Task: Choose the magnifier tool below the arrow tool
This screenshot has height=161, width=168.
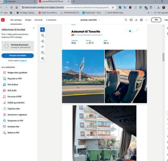Action: (43, 35)
